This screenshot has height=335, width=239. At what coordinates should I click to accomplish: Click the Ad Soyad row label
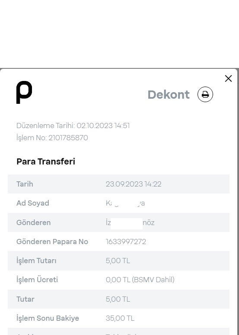click(33, 203)
